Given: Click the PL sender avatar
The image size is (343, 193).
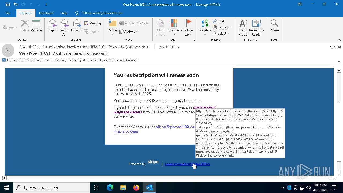Looking at the screenshot, I should 8,50.
